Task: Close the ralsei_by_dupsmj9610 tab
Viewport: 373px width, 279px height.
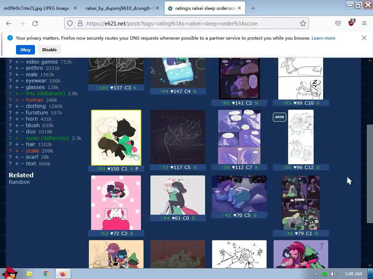Action: tap(157, 8)
